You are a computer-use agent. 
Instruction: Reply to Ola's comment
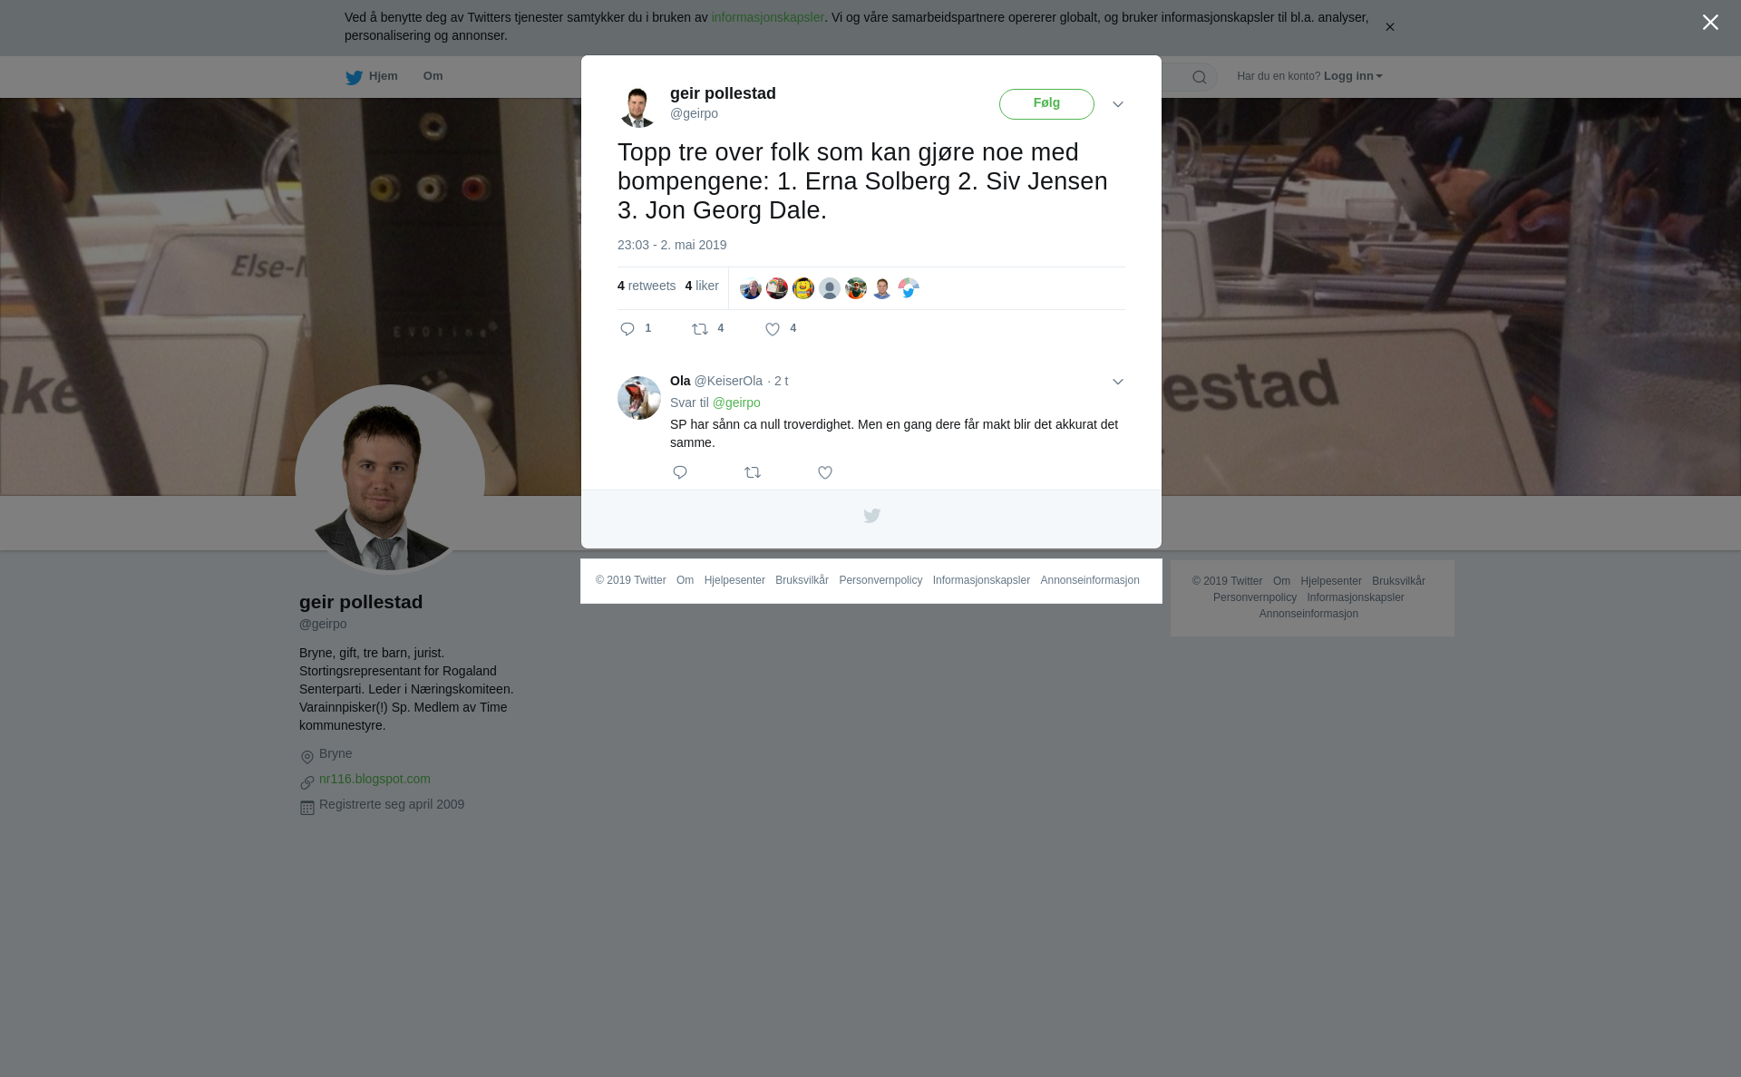(680, 472)
